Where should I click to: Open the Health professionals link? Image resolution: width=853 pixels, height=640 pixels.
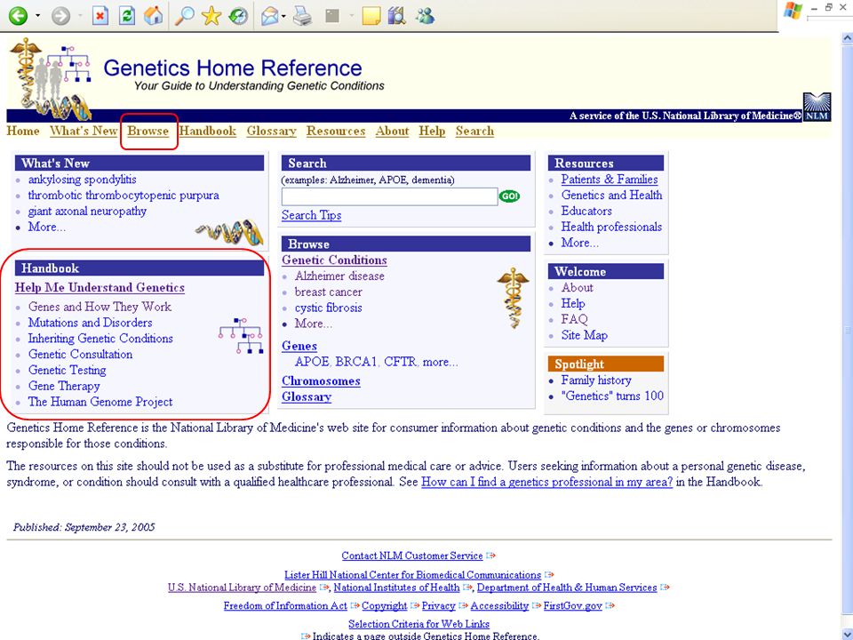611,227
